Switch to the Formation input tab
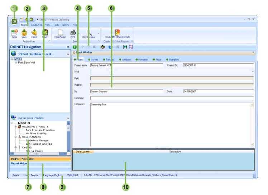The width and height of the screenshot is (268, 195). tap(142, 60)
